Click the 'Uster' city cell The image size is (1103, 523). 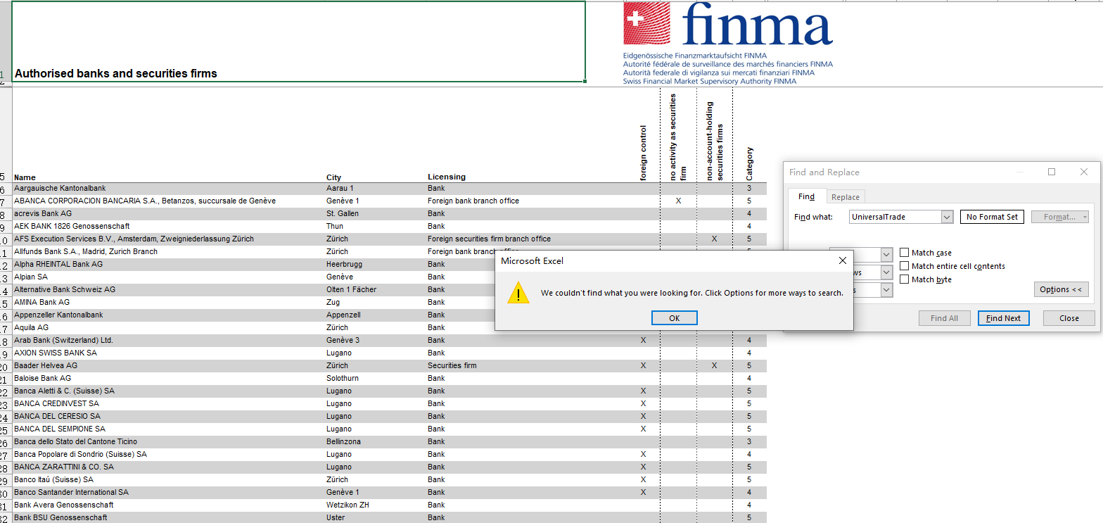point(375,517)
